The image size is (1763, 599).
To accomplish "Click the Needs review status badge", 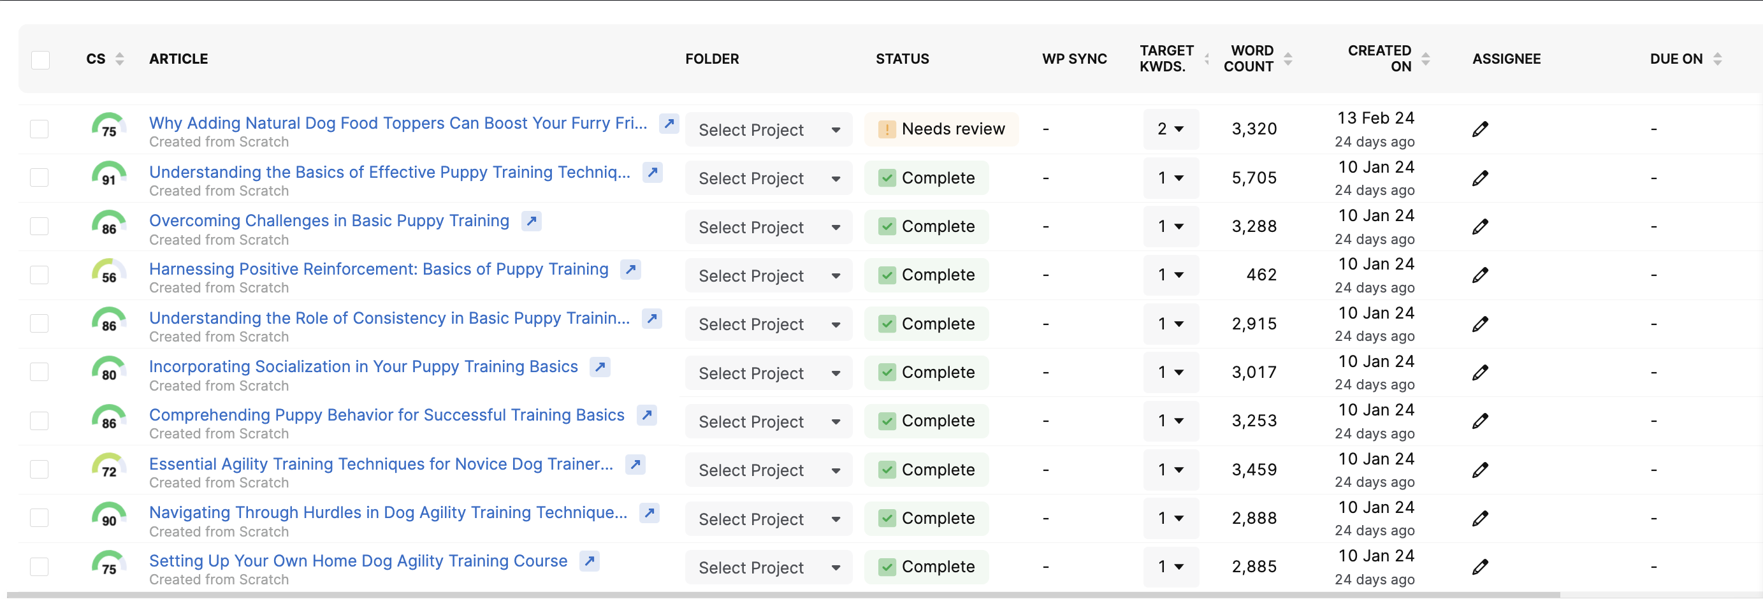I will coord(941,129).
